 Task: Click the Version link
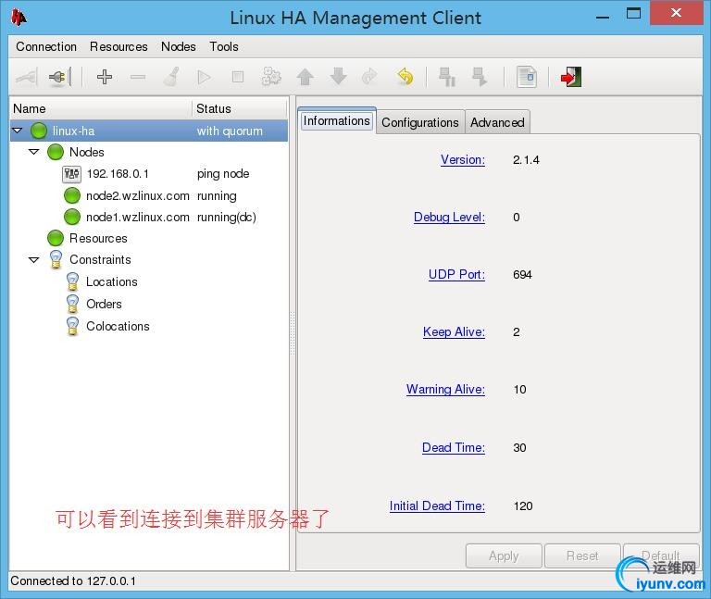tap(463, 159)
